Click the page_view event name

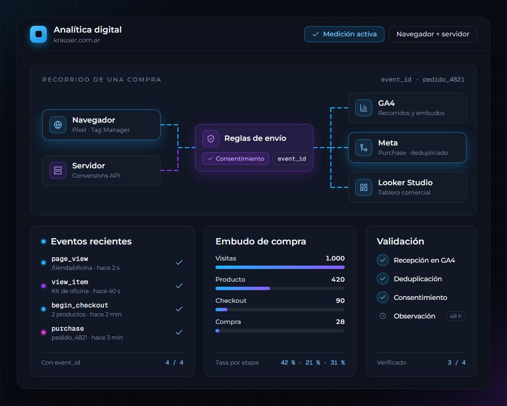[x=70, y=259]
